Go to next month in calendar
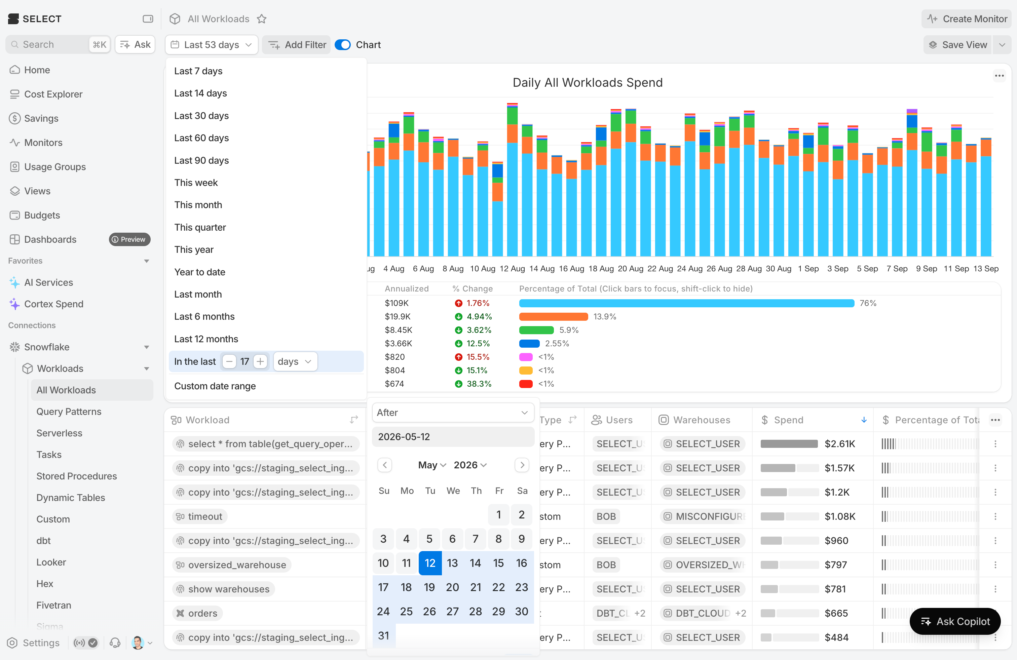Viewport: 1017px width, 660px height. 522,465
